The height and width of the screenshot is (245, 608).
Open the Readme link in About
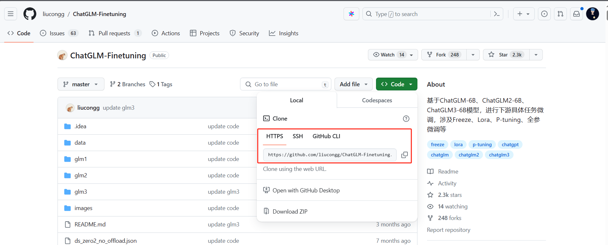443,172
